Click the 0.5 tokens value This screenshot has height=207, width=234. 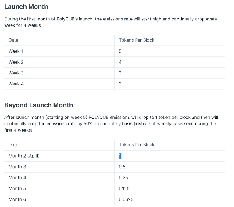(122, 167)
